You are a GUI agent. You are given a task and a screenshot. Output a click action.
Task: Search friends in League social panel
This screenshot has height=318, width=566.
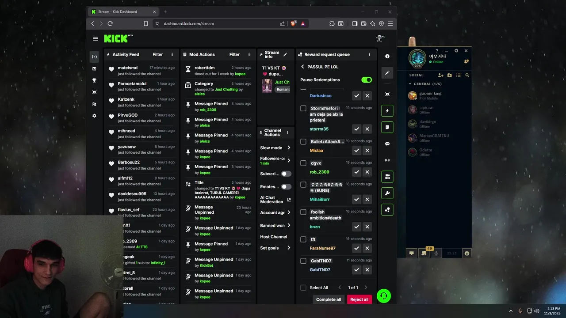[x=467, y=75]
